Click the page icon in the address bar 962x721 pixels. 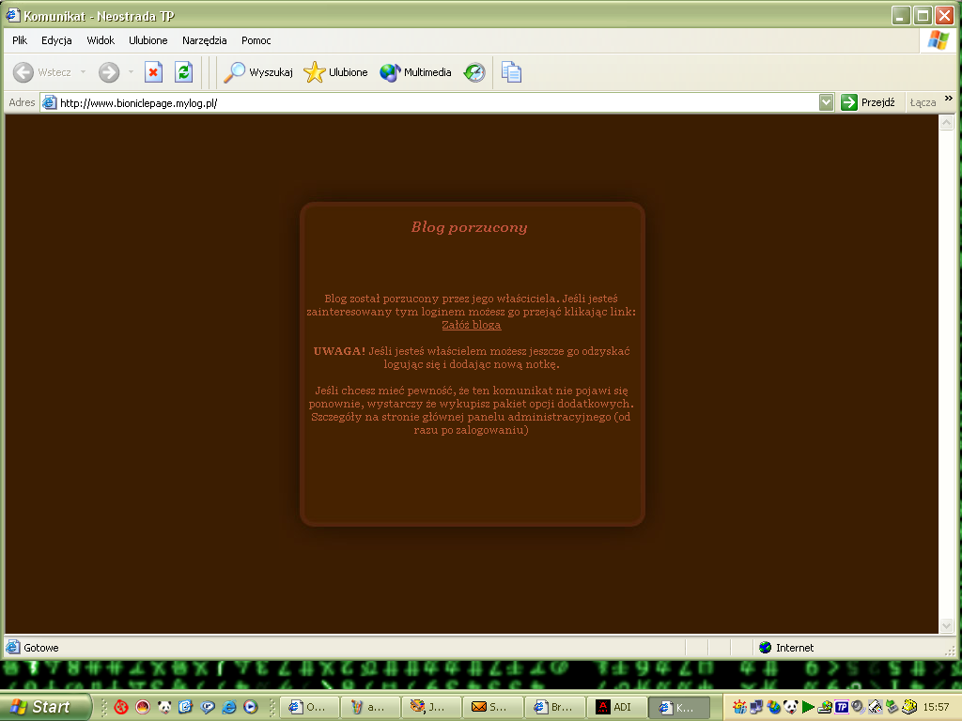(x=50, y=102)
